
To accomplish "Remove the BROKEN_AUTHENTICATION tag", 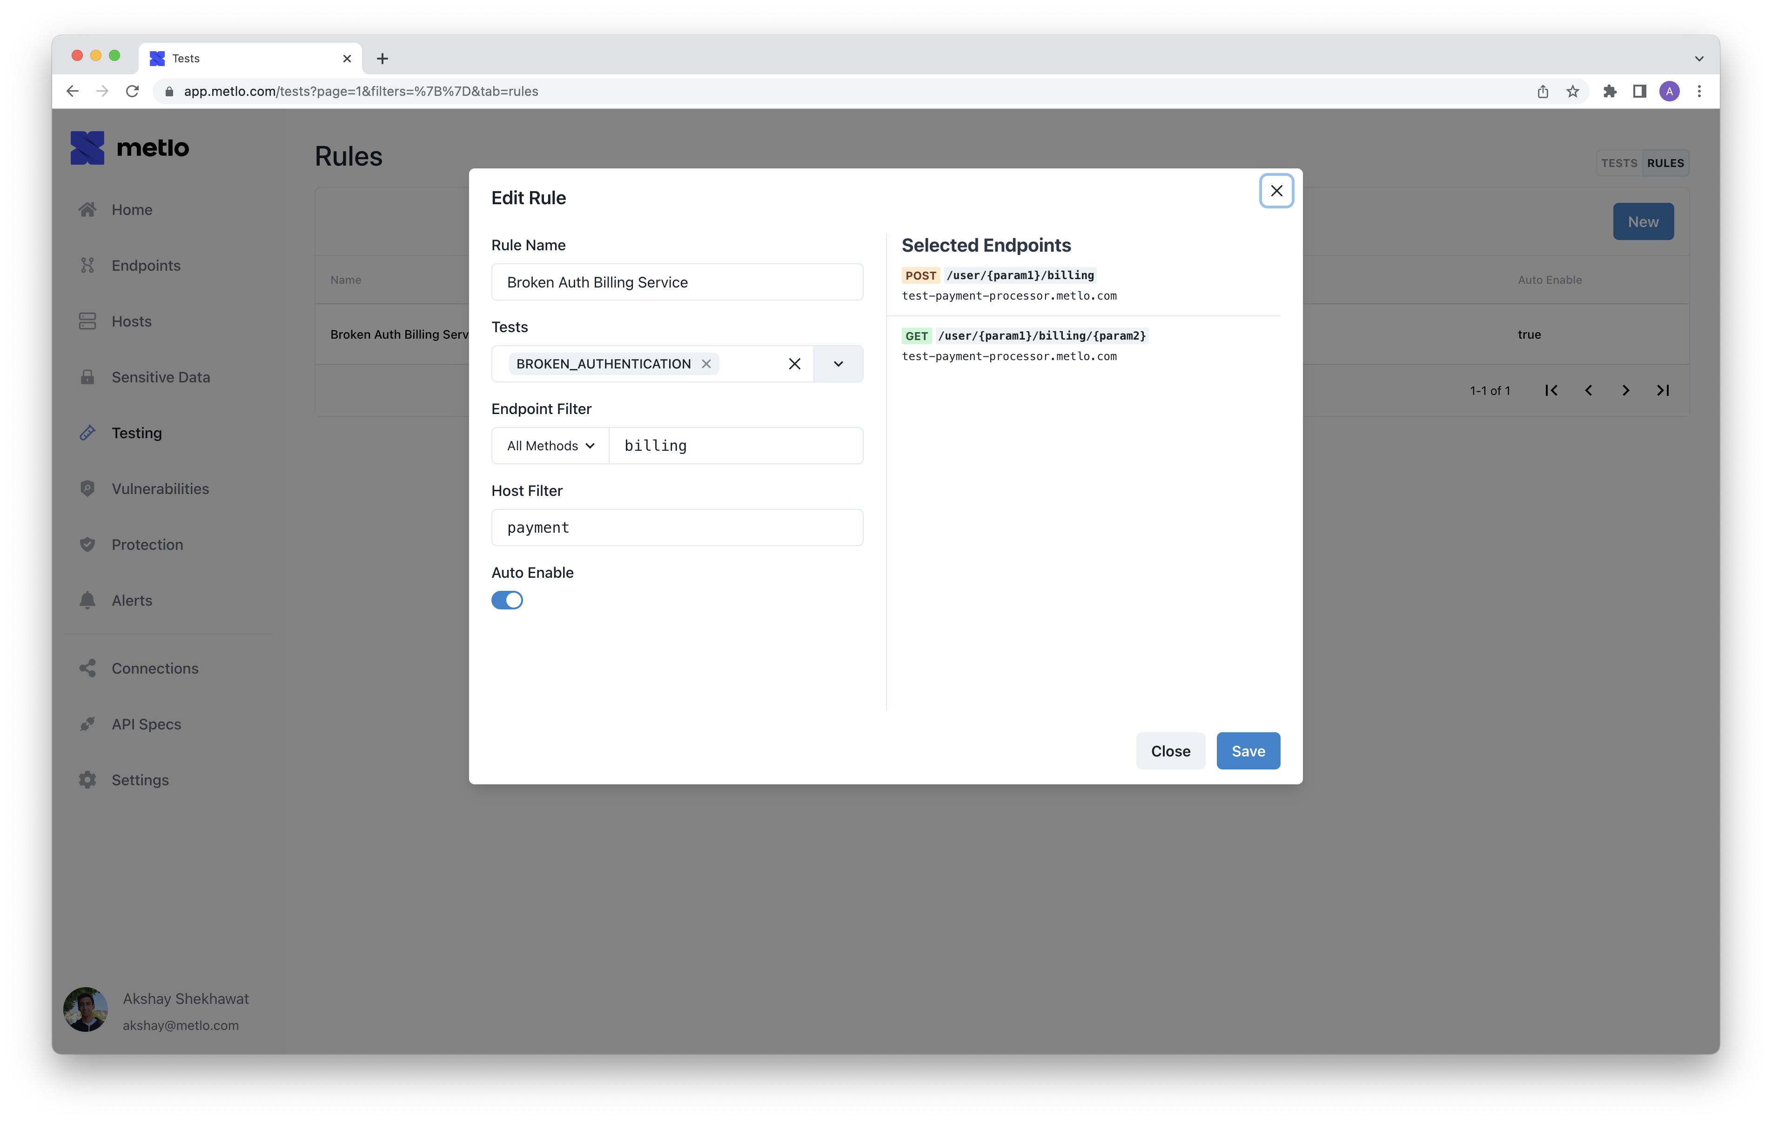I will (706, 363).
